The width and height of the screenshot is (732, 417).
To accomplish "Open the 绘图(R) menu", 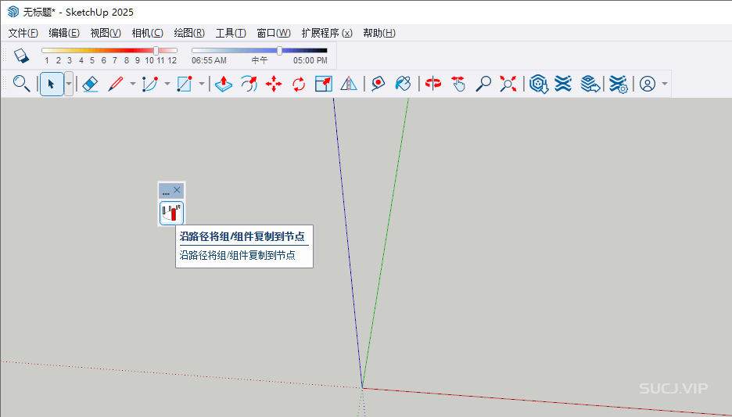I will click(189, 33).
